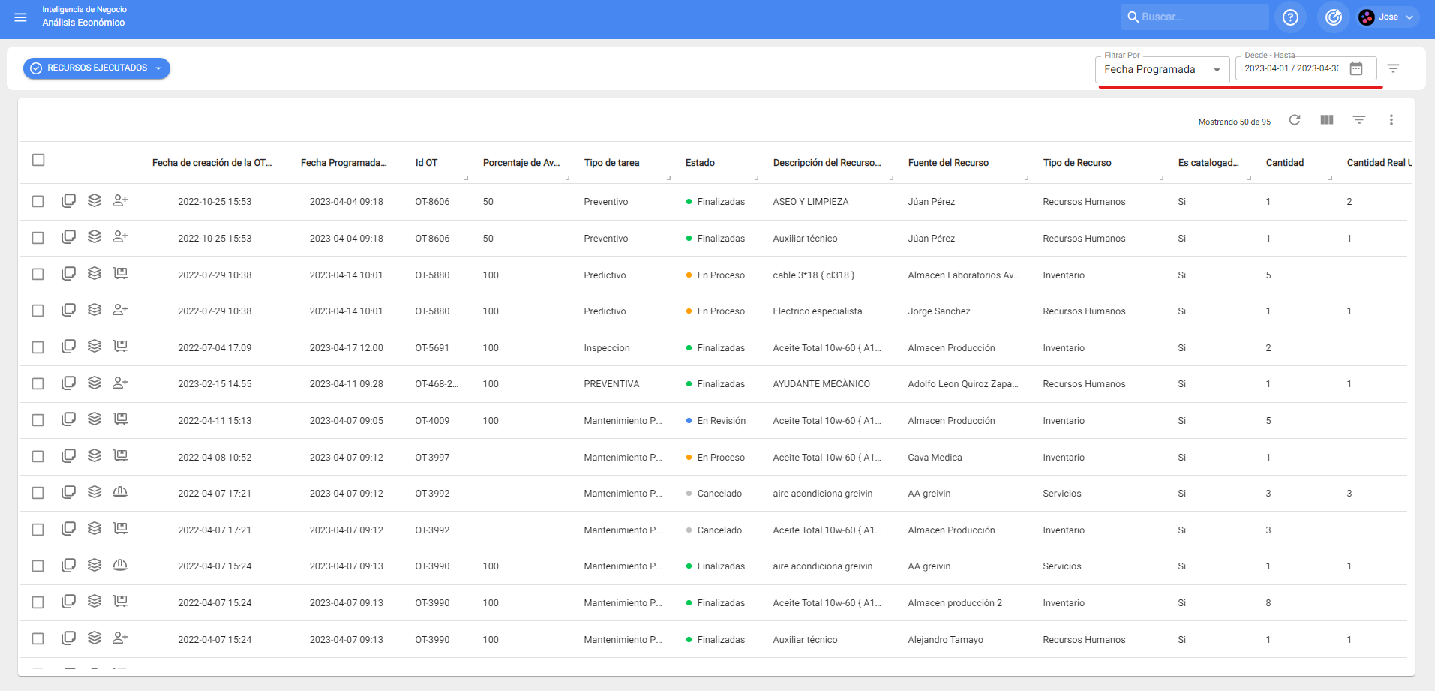The height and width of the screenshot is (691, 1435).
Task: Open the Jose user account menu
Action: coord(1388,17)
